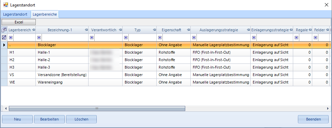Open filter operator for Lagerbereich column
Viewport: 332px width, 128px height.
[x=11, y=38]
